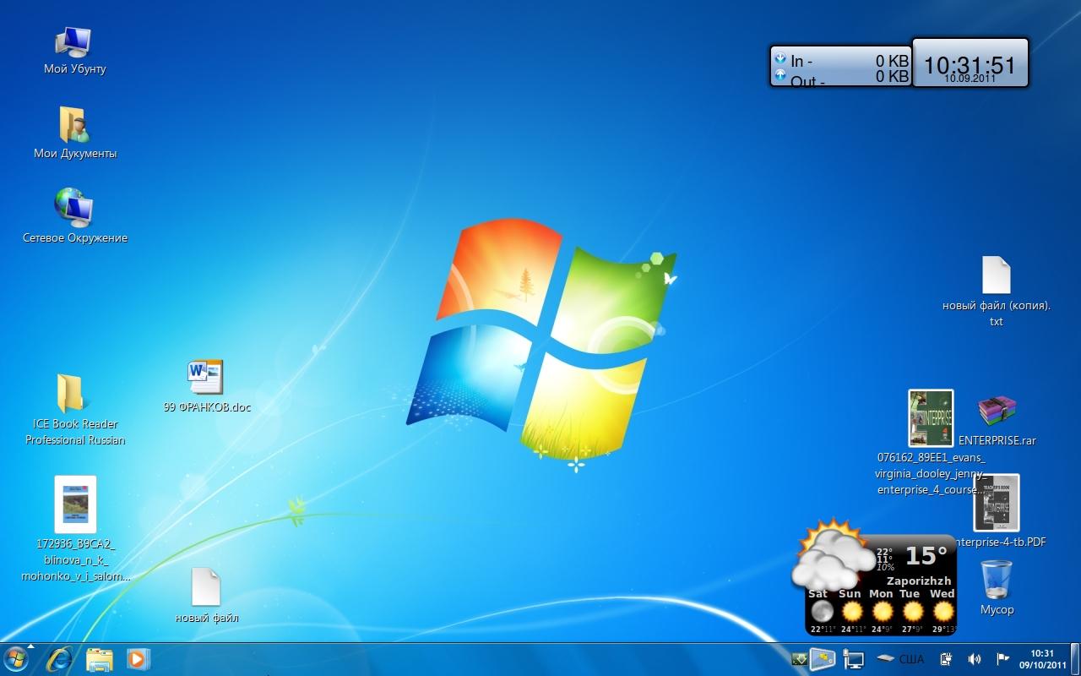Screen dimensions: 1081x676
Task: Open the volume speaker tray icon
Action: 974,659
